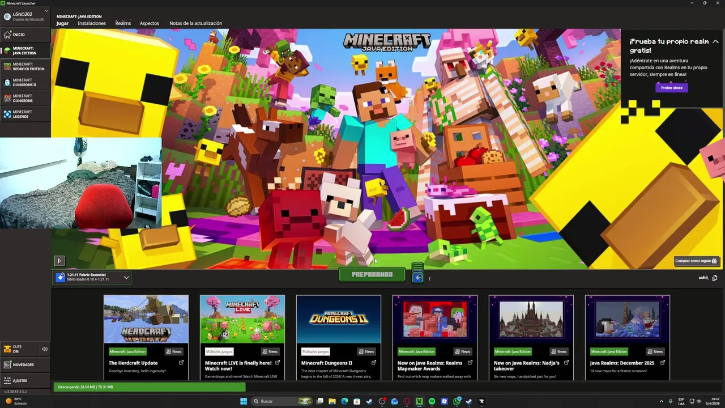
Task: Open the three-dot menu near PREPARANDO
Action: coord(429,278)
